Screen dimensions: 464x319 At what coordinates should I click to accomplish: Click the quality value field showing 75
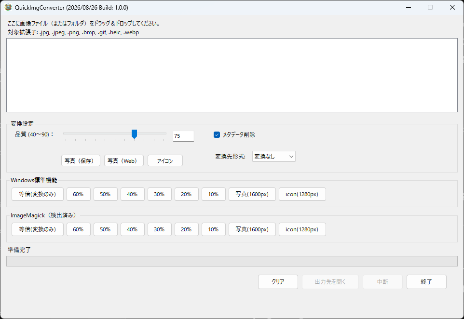tap(183, 136)
